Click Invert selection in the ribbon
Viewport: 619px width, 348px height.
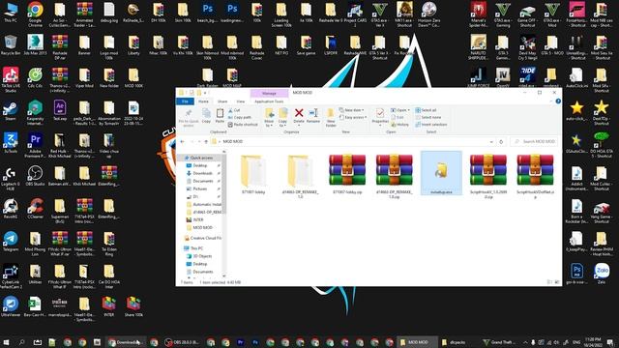point(431,125)
